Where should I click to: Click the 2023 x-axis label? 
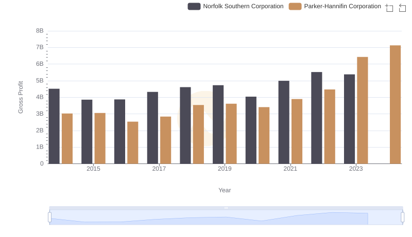356,169
